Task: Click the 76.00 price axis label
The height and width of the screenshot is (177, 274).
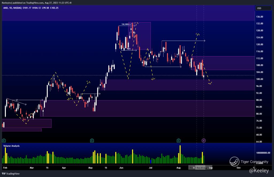Action: (259, 121)
